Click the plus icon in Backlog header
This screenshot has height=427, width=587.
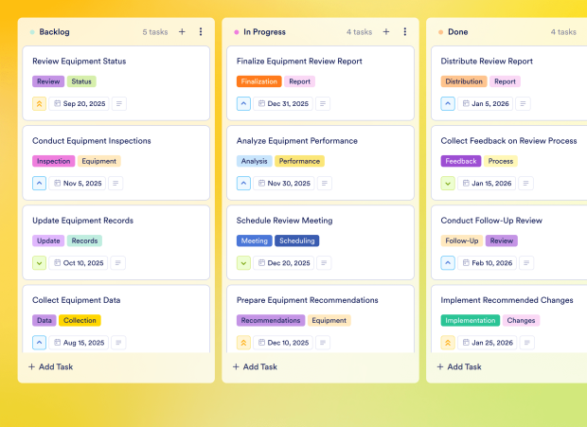(182, 31)
